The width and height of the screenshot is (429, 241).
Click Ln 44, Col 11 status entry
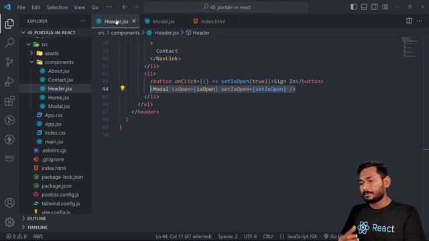click(x=184, y=236)
